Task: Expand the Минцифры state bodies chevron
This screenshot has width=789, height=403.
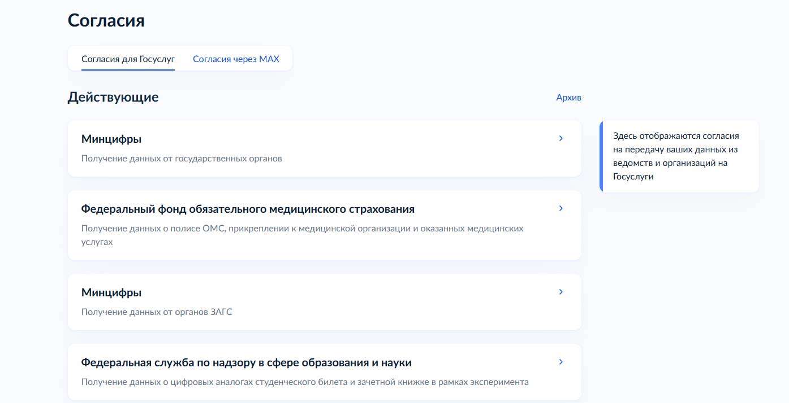Action: pyautogui.click(x=561, y=138)
